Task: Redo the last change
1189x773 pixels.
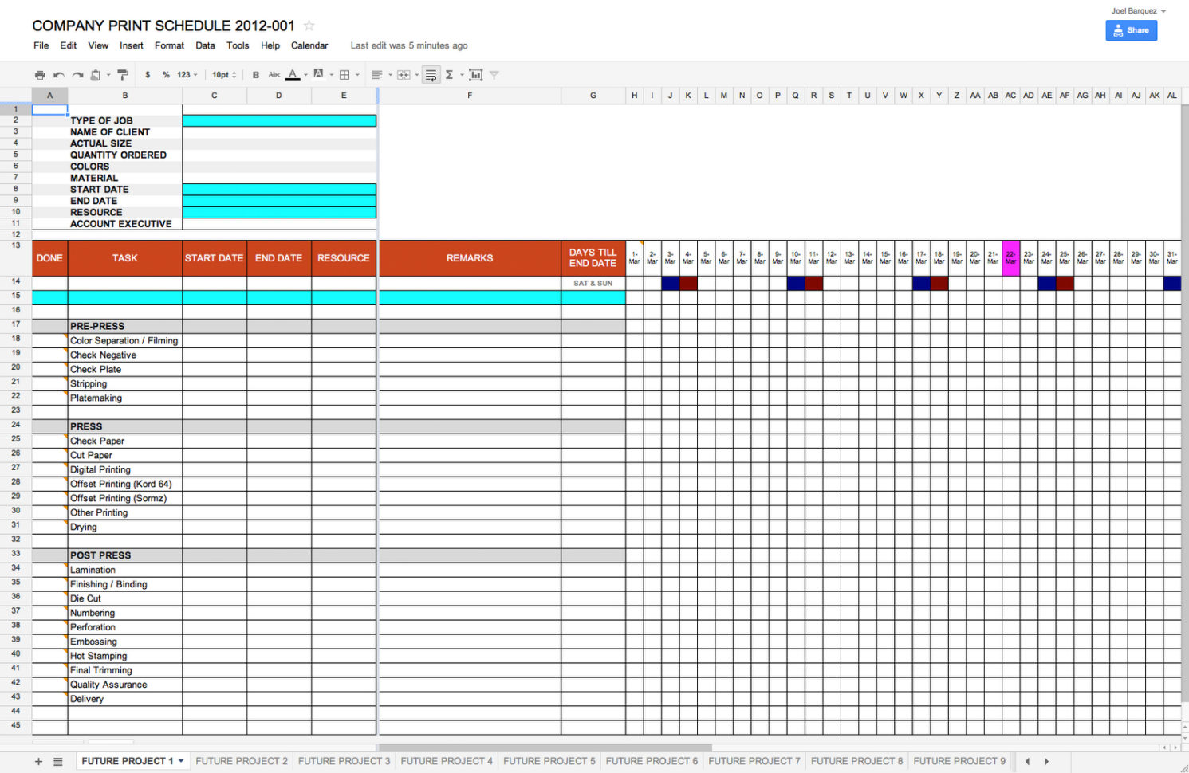Action: tap(77, 74)
